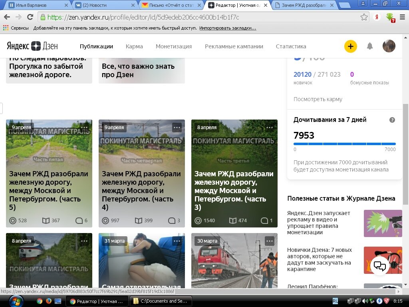Open the Все, что важно знать про Дзен card
Screen dimensions: 409x307
click(x=142, y=70)
